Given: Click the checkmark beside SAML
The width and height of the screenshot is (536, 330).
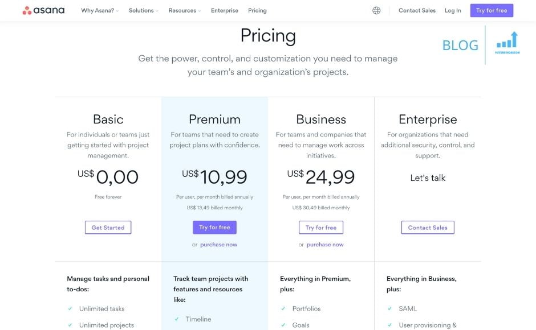Looking at the screenshot, I should click(390, 309).
